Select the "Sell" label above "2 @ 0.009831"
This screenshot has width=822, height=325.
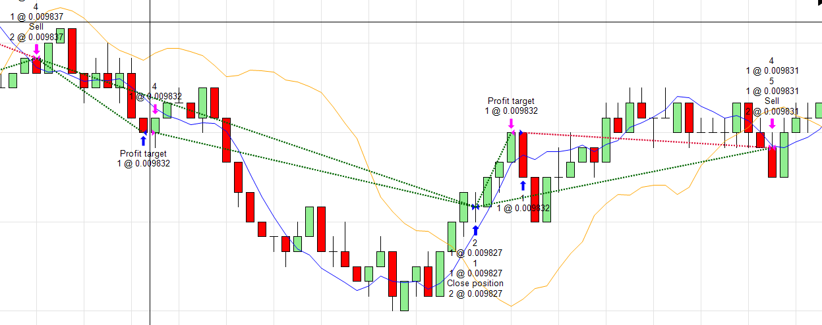pyautogui.click(x=772, y=101)
